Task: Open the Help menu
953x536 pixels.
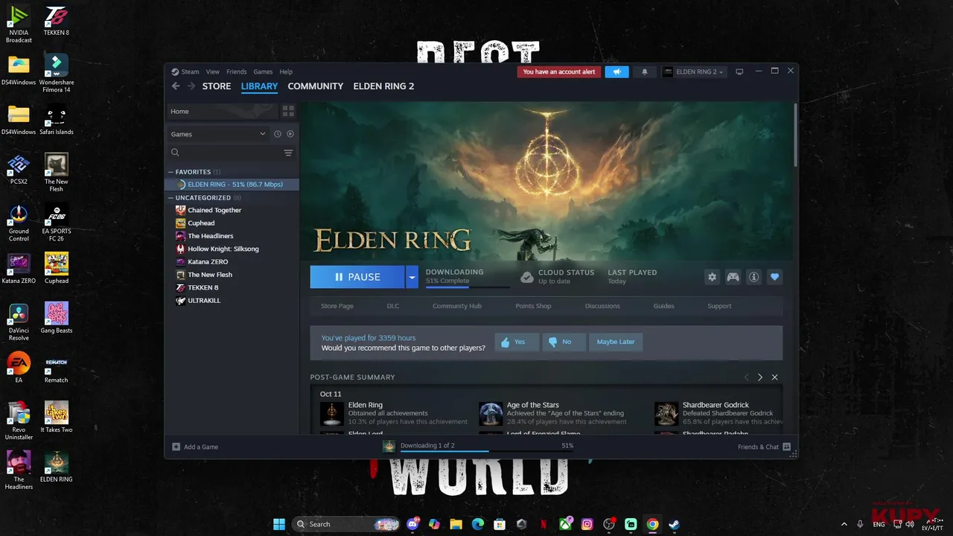Action: [286, 72]
